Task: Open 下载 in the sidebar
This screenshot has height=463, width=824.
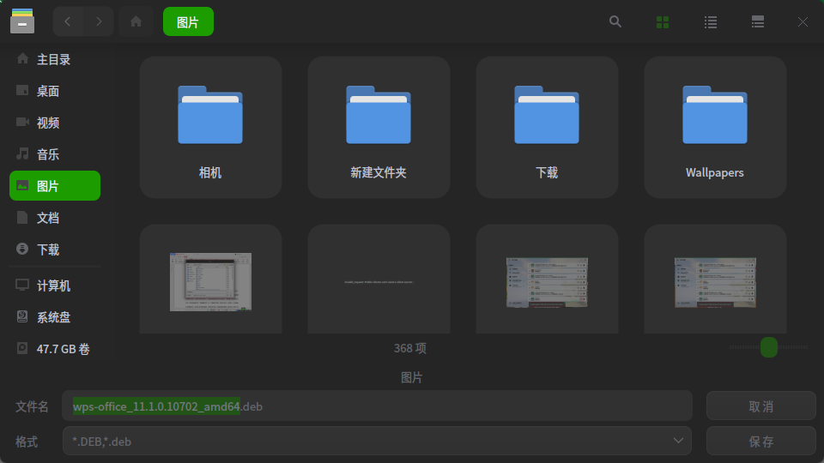Action: [x=55, y=250]
